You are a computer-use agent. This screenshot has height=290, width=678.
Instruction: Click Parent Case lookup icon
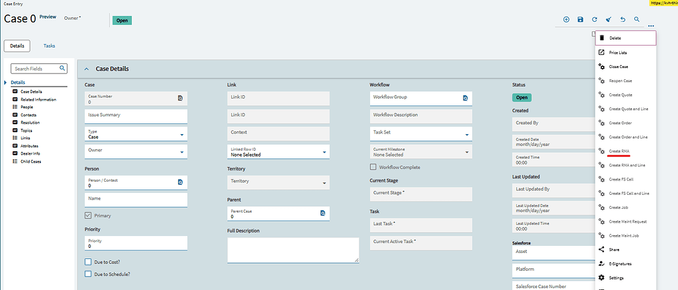click(322, 213)
